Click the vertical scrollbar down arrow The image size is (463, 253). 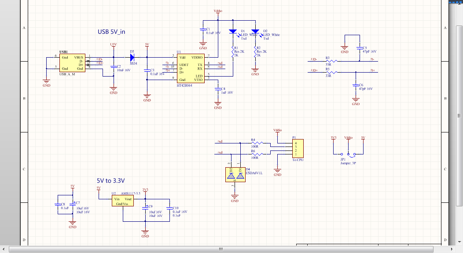coord(459,242)
